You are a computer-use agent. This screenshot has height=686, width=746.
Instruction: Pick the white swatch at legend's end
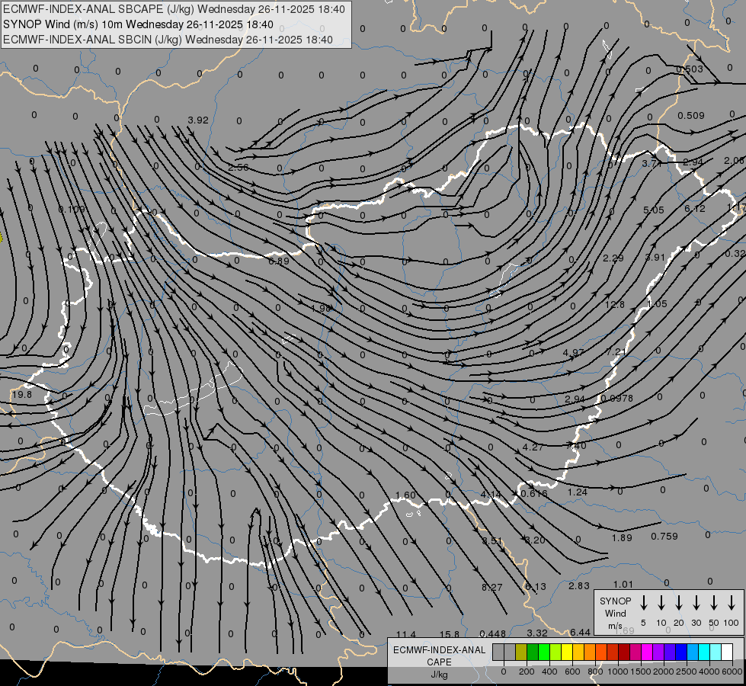coord(726,652)
